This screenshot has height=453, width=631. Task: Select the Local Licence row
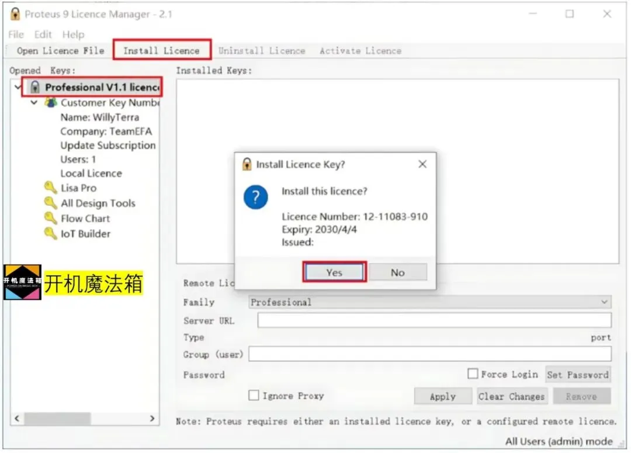point(91,174)
